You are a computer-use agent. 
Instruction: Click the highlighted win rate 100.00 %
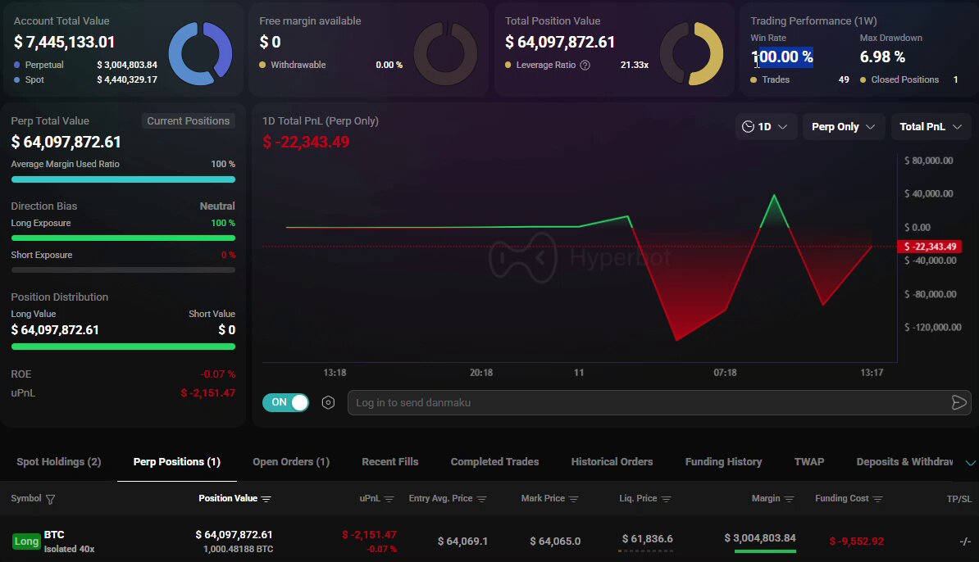click(781, 57)
